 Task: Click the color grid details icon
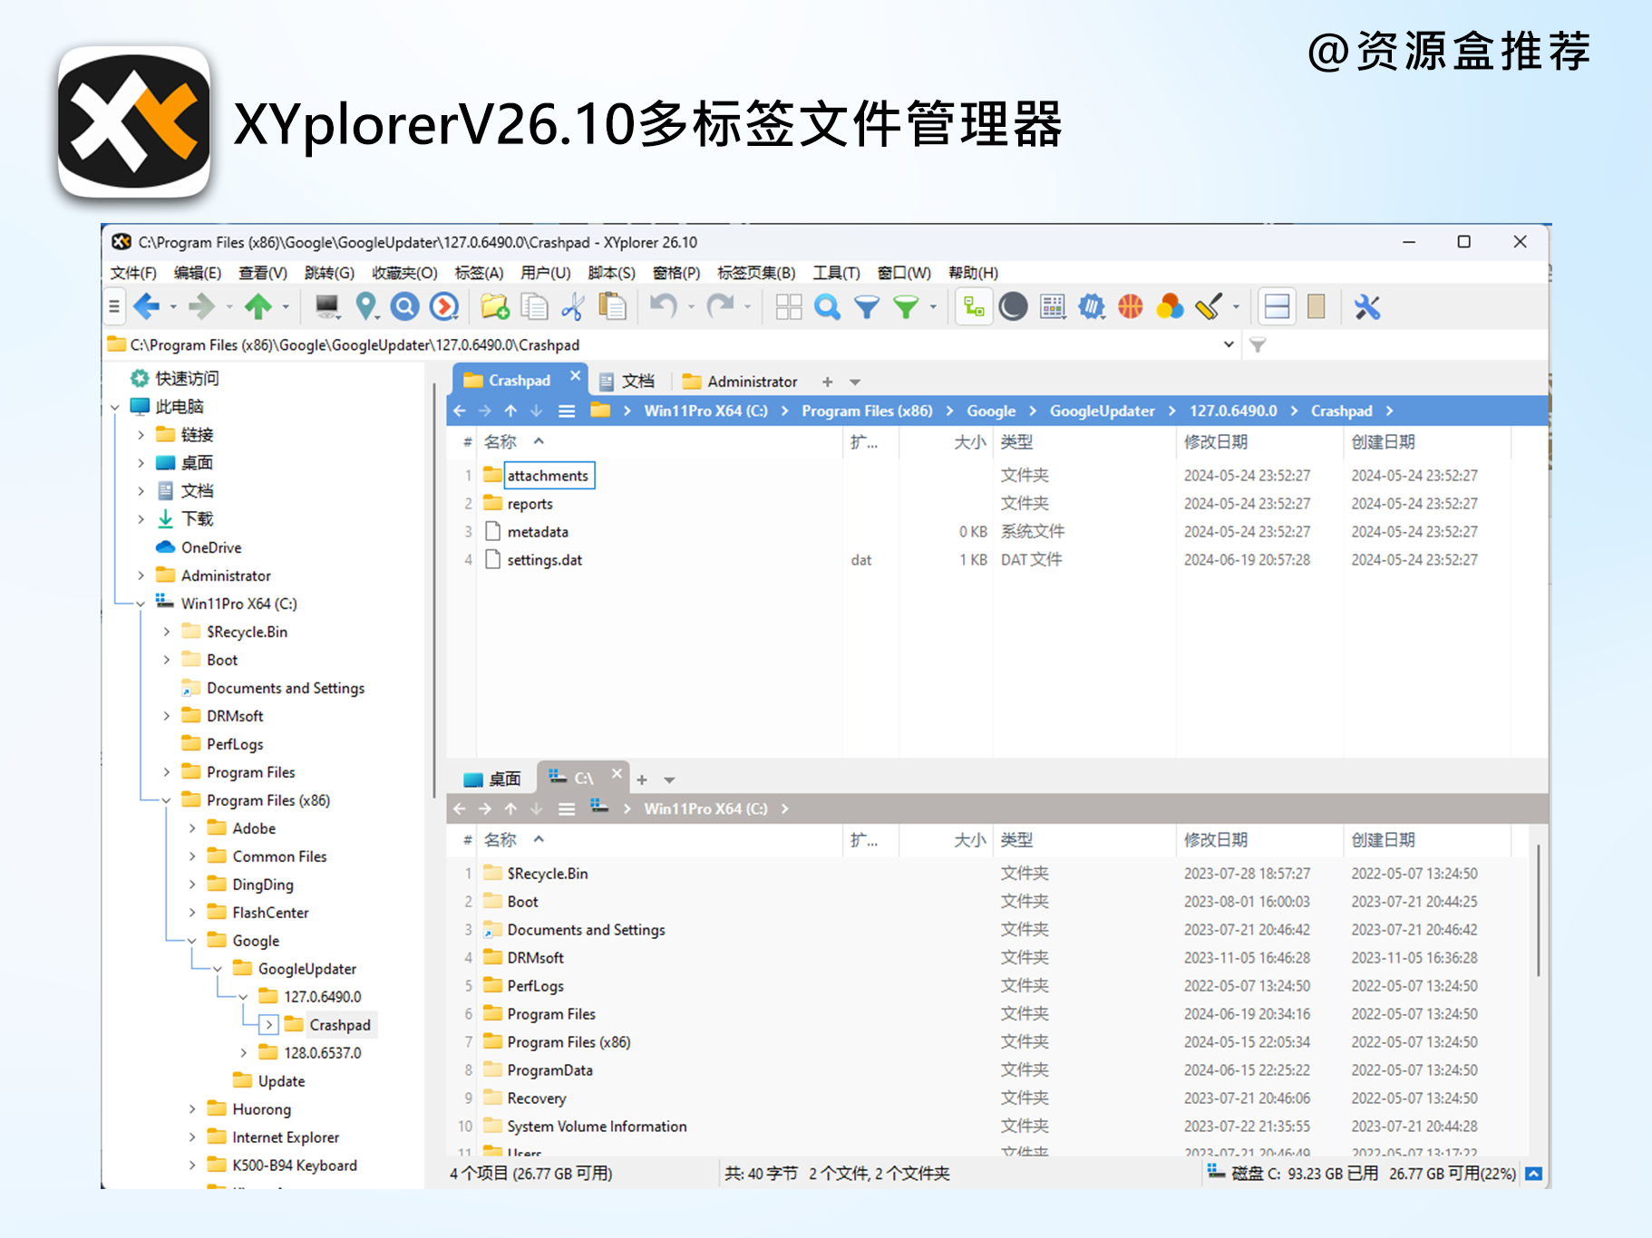coord(1053,307)
